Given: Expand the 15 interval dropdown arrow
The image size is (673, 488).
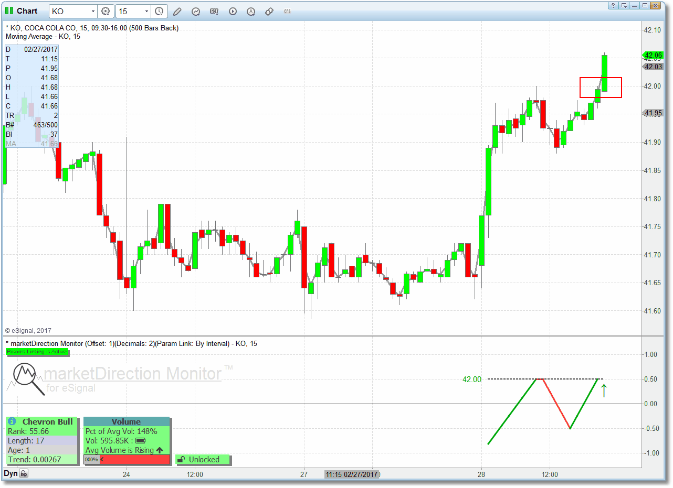Looking at the screenshot, I should tap(146, 11).
